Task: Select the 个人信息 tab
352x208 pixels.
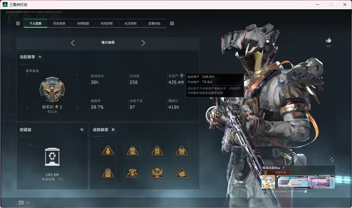Action: tap(35, 23)
